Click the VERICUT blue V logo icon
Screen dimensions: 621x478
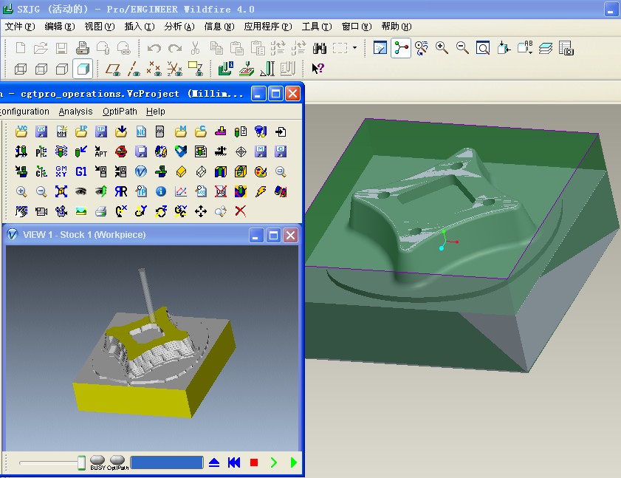[140, 171]
